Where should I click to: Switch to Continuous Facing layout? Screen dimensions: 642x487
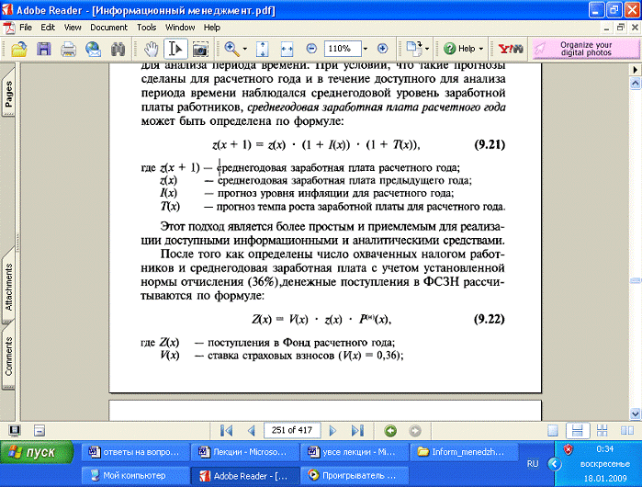[602, 430]
